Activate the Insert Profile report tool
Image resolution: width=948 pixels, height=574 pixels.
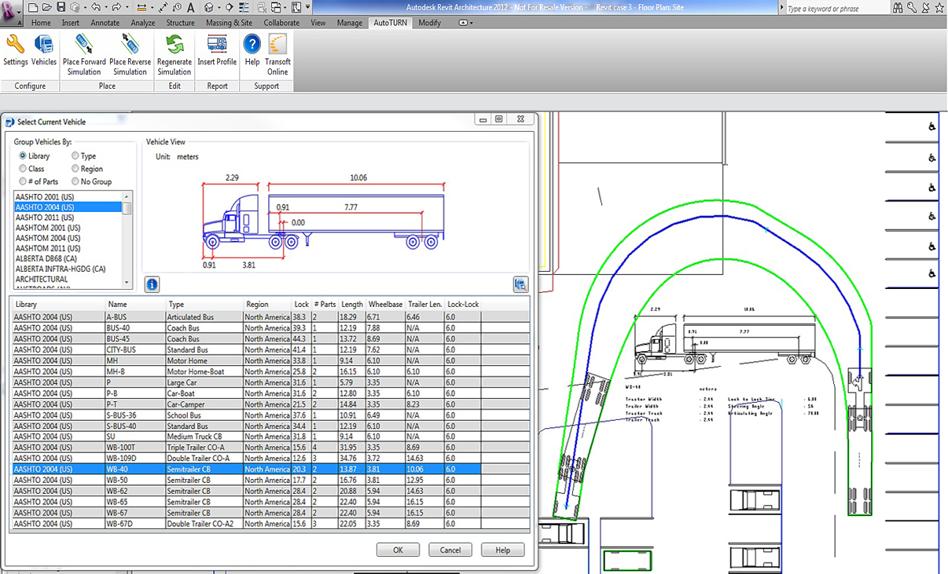217,55
